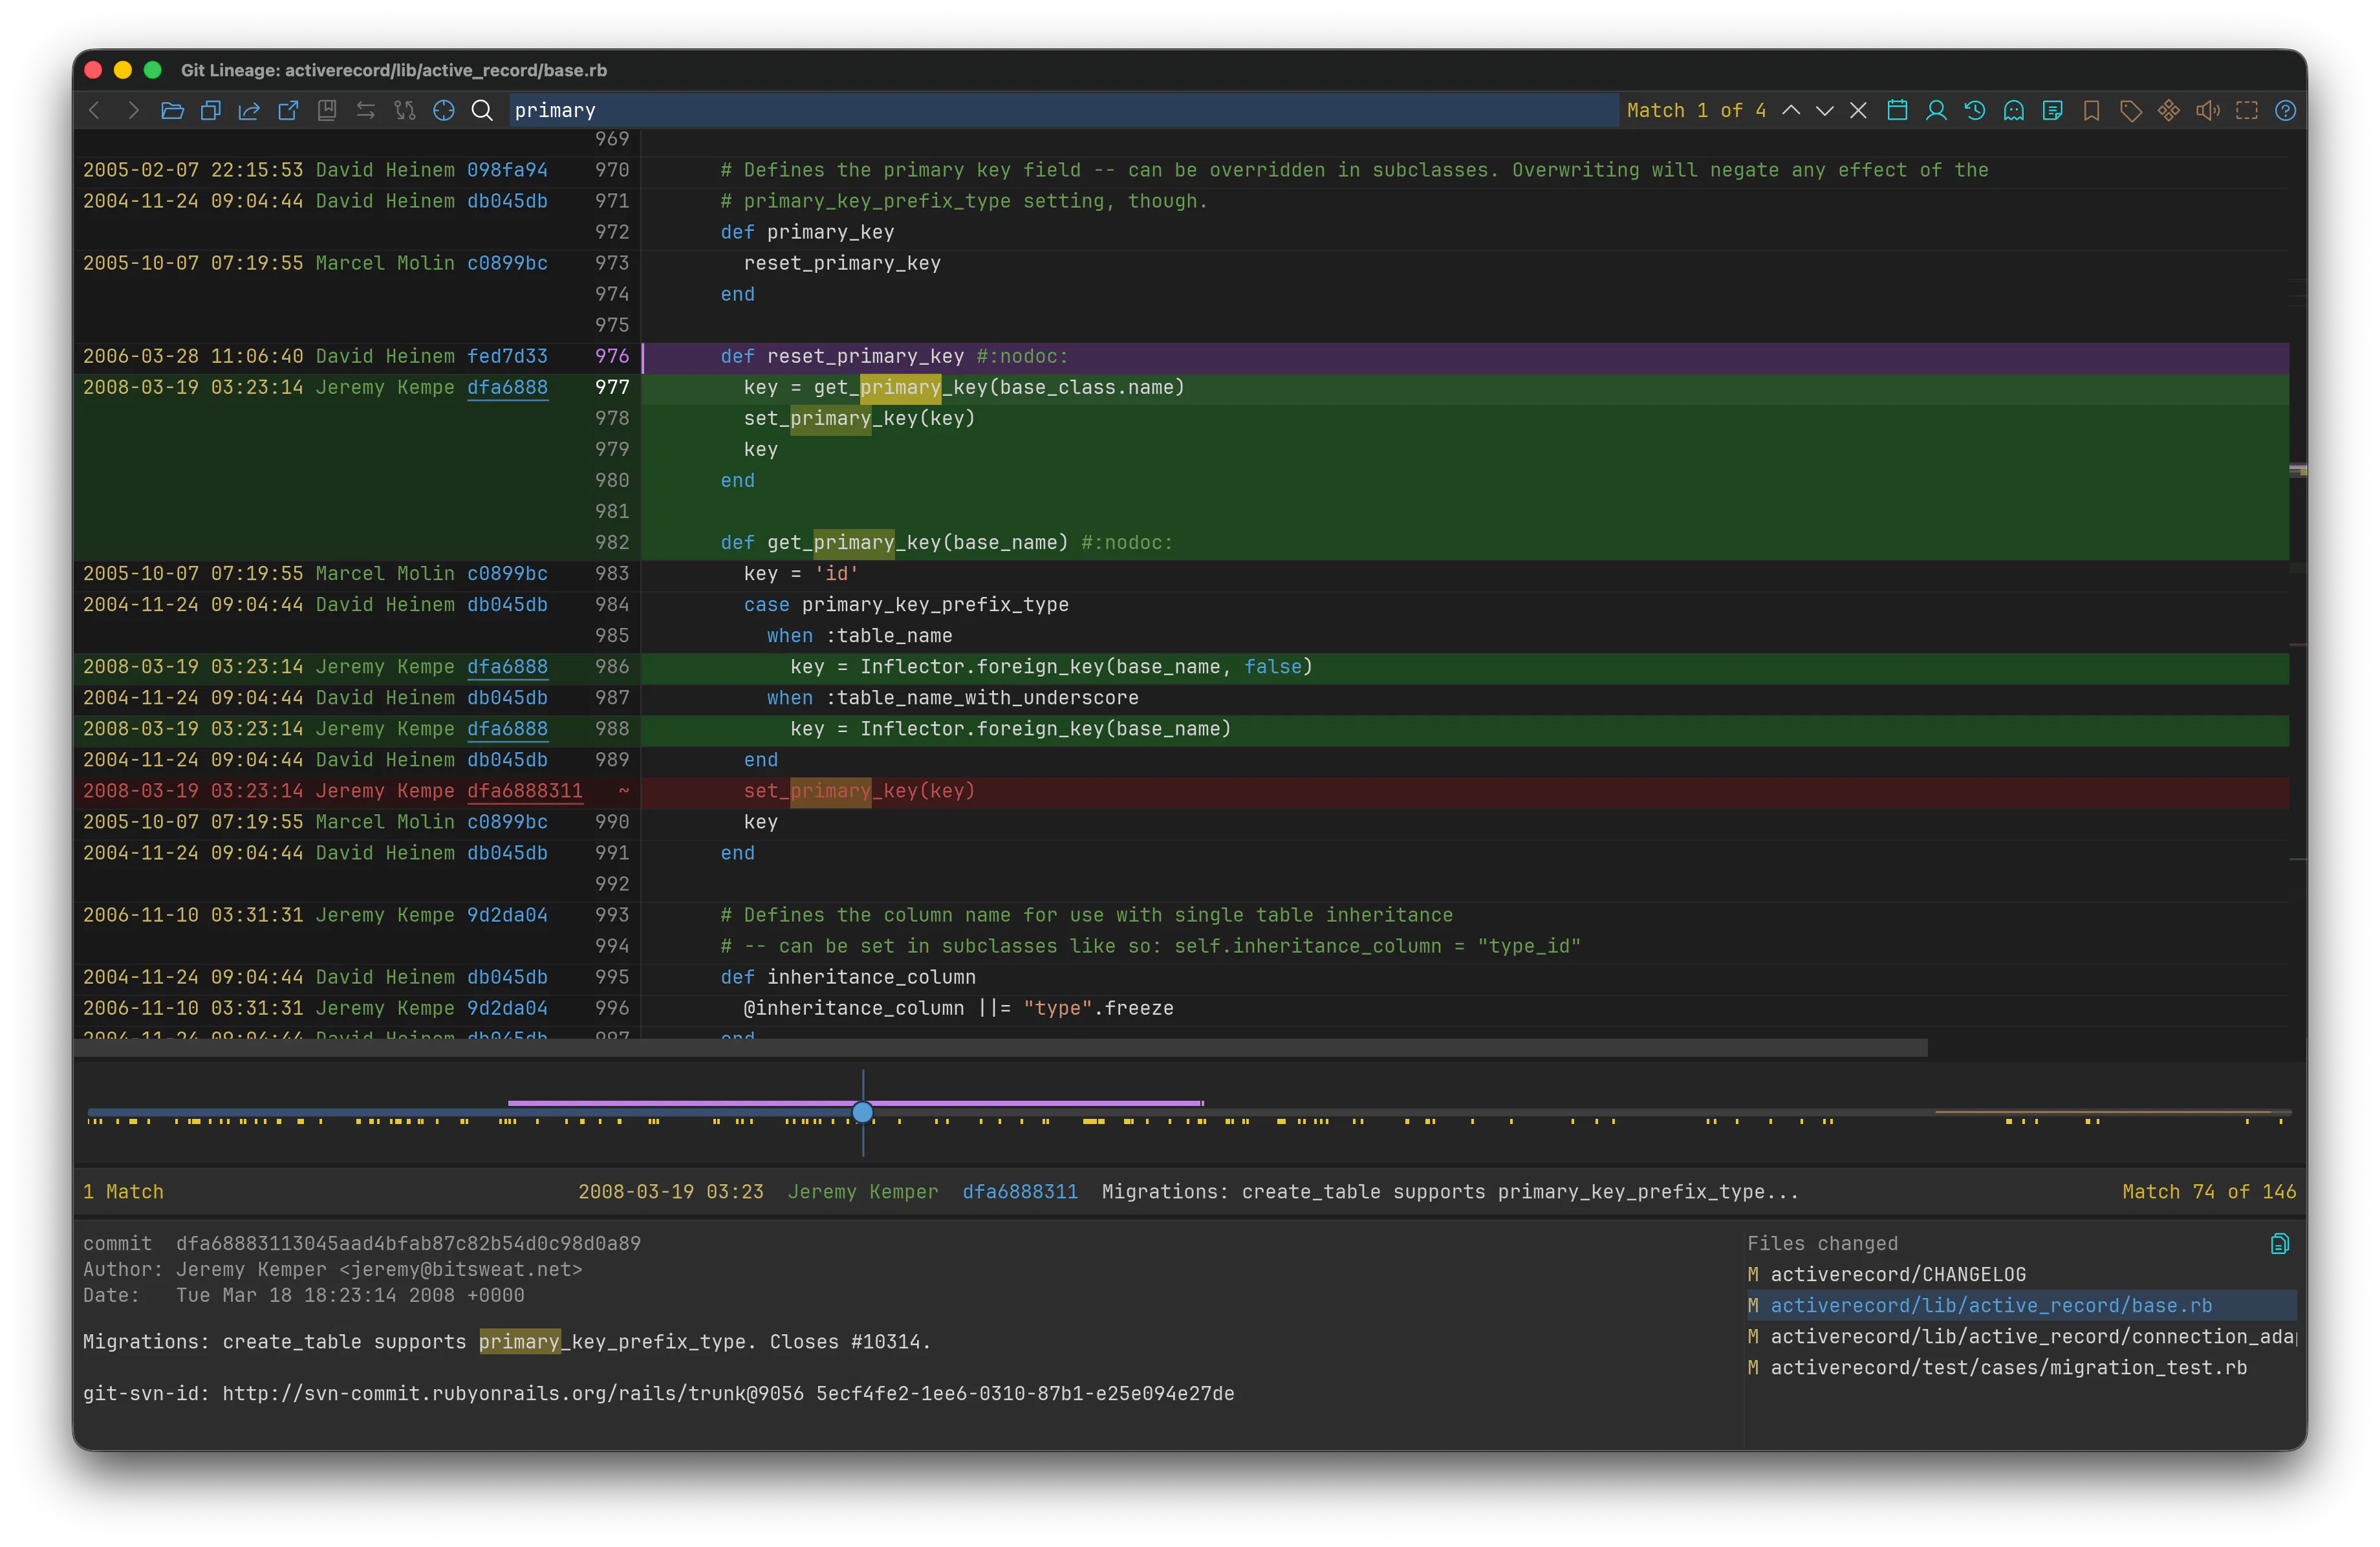The height and width of the screenshot is (1547, 2380).
Task: Click the crosshair locate icon
Action: click(444, 110)
